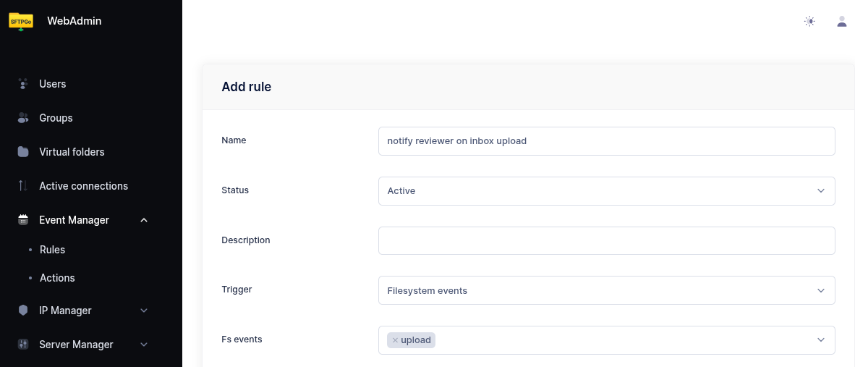Click the Event Manager calendar icon
Screen dimensions: 855x367
23,220
